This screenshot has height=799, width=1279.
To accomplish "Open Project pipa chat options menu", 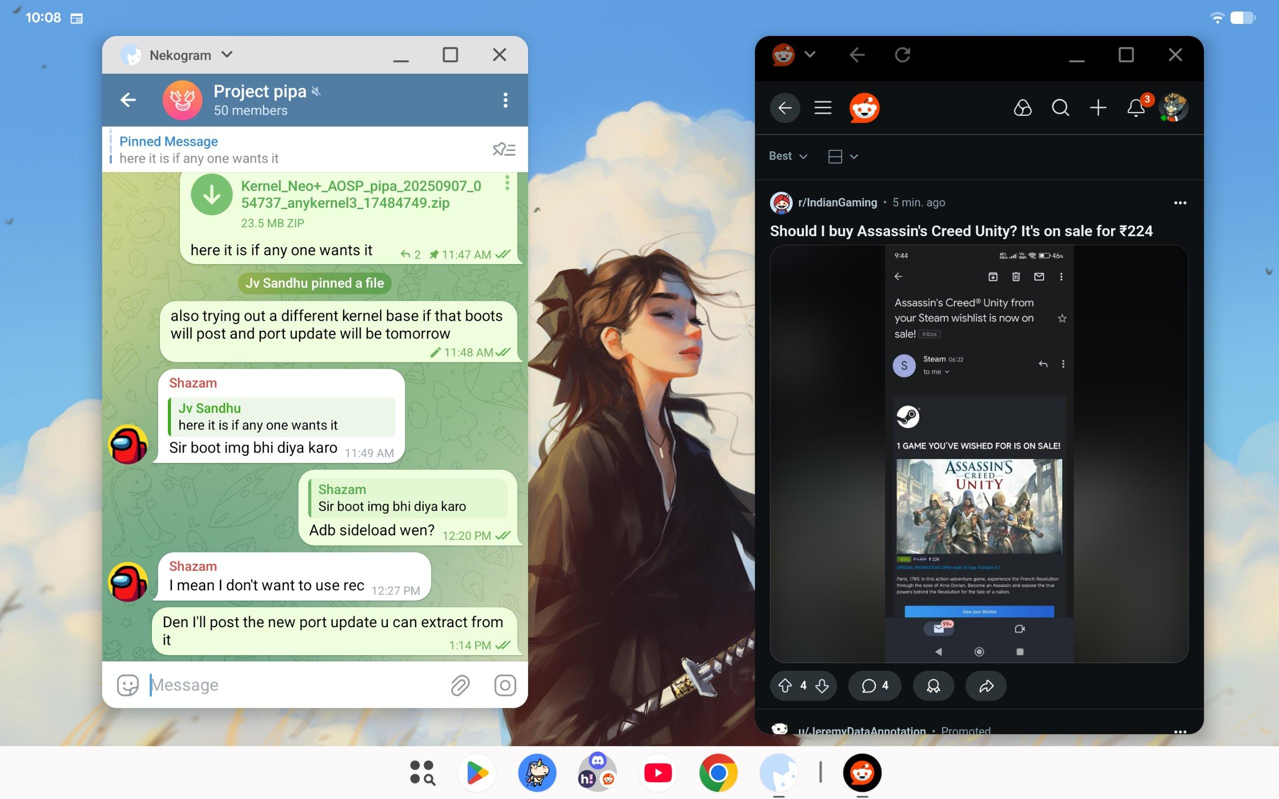I will (x=505, y=100).
